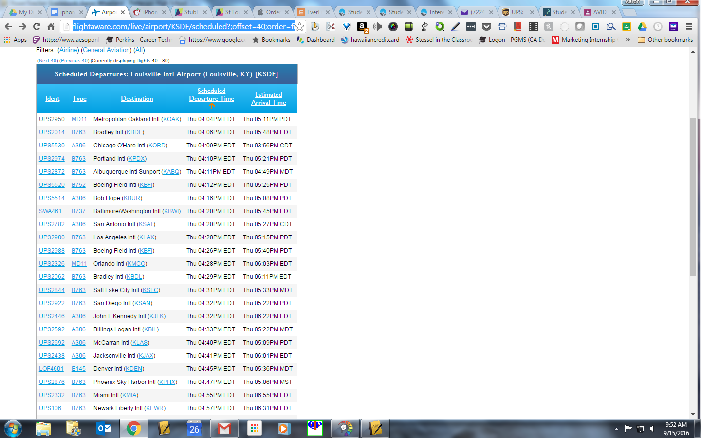Go forward in browser history
Viewport: 701px width, 438px height.
click(22, 26)
